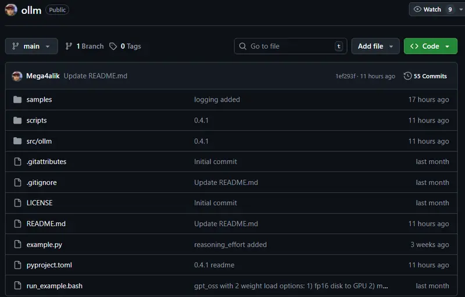This screenshot has width=465, height=297.
Task: Click the eye icon on Watch button
Action: click(x=417, y=9)
